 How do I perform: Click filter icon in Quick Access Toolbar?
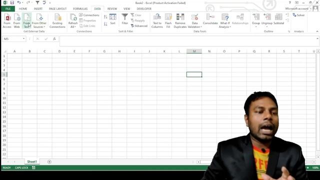coord(37,2)
